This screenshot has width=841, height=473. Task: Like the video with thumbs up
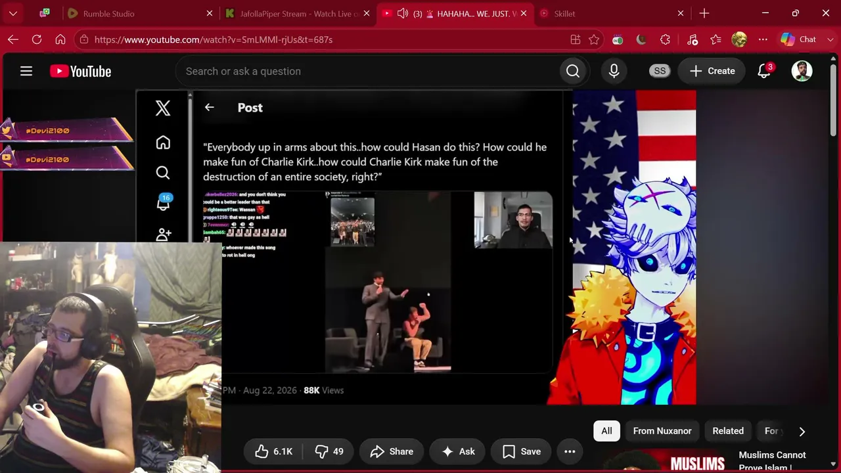pos(273,451)
